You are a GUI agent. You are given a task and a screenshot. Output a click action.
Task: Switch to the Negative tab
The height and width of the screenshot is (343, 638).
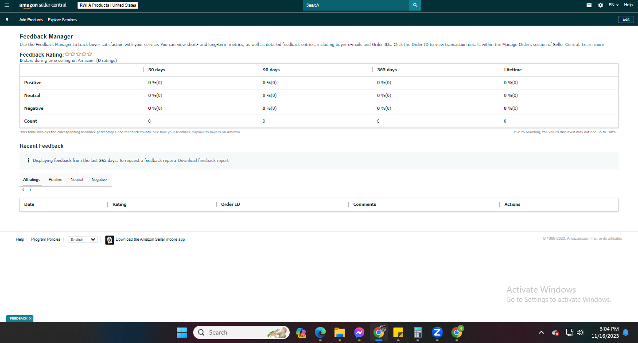point(99,180)
